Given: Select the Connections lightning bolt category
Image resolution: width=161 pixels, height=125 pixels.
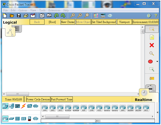Looking at the screenshot, I should tap(23, 106).
